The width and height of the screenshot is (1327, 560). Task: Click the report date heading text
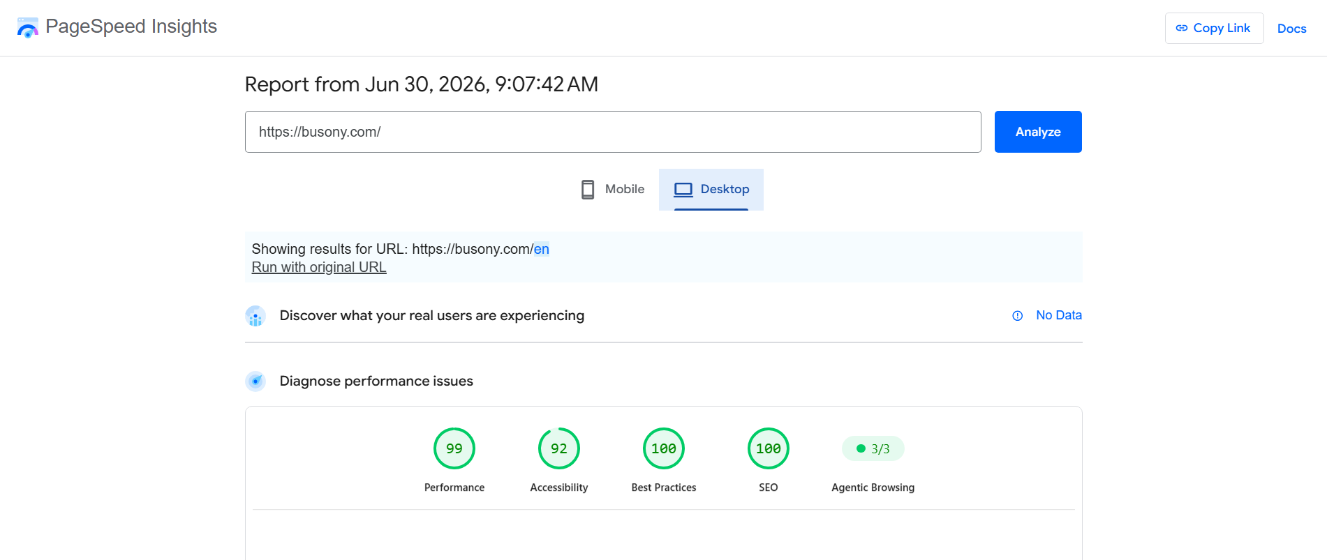tap(422, 84)
